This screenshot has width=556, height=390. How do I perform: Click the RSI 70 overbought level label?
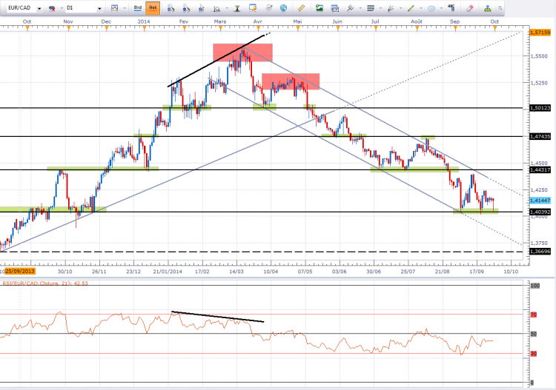[x=533, y=315]
